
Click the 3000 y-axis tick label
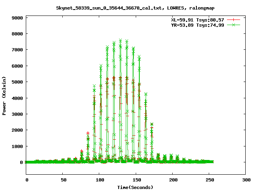coord(17,114)
